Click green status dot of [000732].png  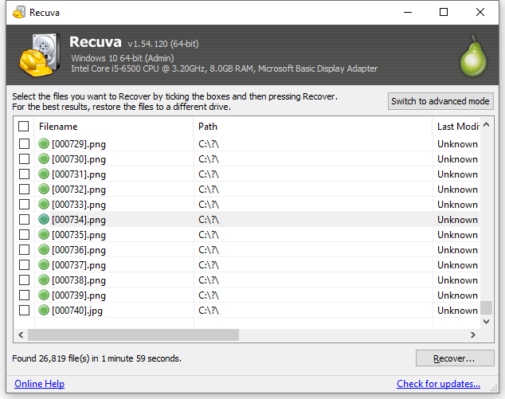click(x=44, y=190)
